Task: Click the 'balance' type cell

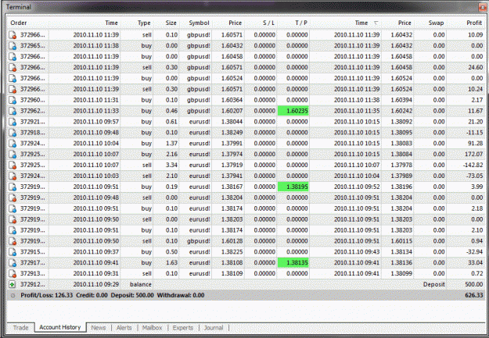Action: pos(141,284)
